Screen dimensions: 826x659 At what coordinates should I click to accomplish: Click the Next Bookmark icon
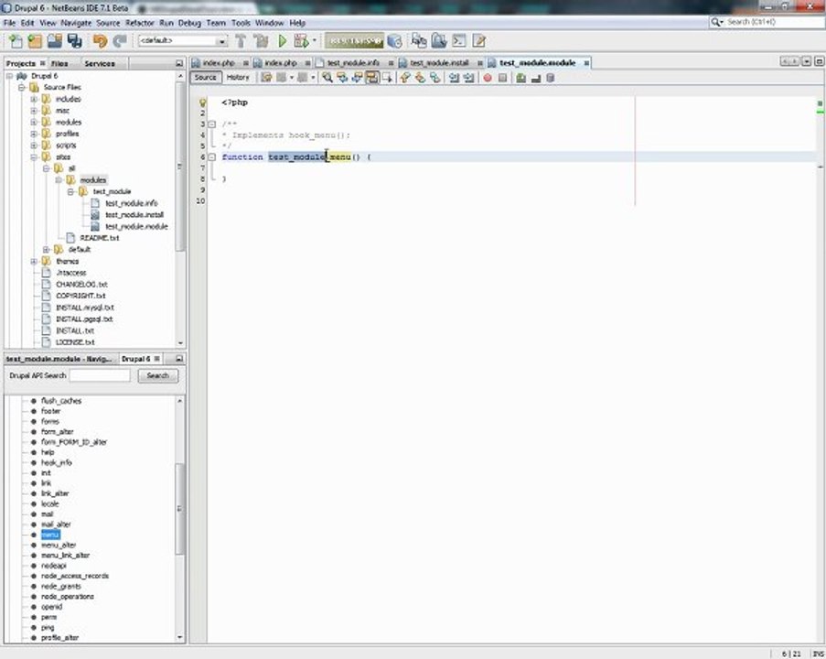[420, 78]
